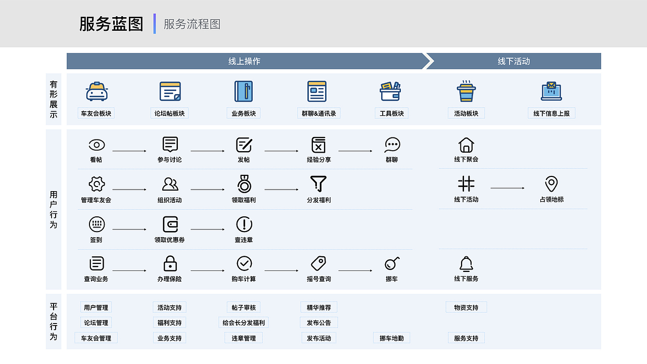This screenshot has height=364, width=647.
Task: Select the 线下活动 header segment
Action: [514, 61]
